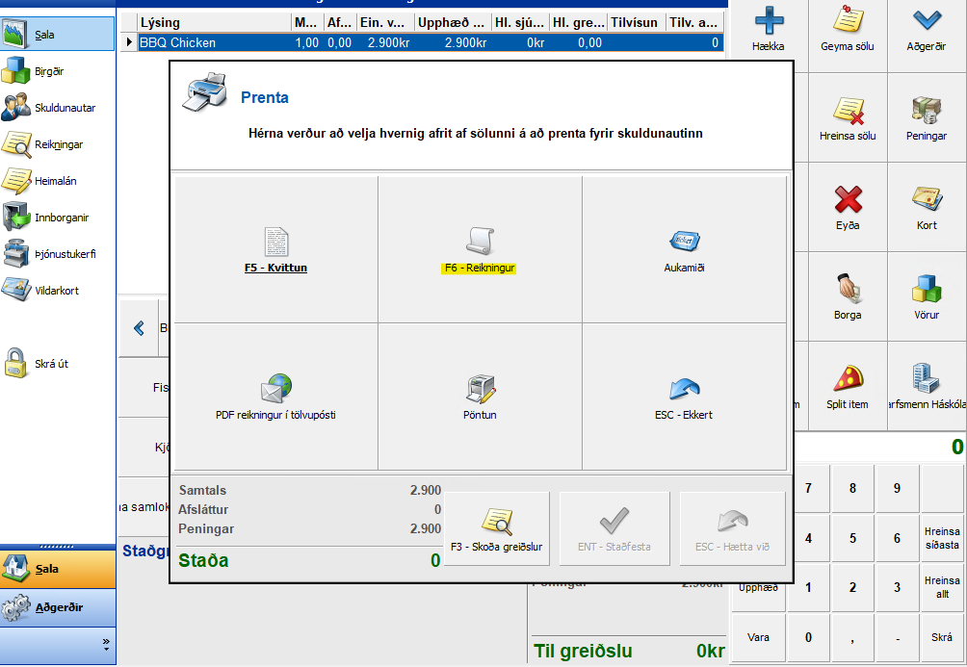Click the blue left back chevron
967x667 pixels.
tap(139, 328)
